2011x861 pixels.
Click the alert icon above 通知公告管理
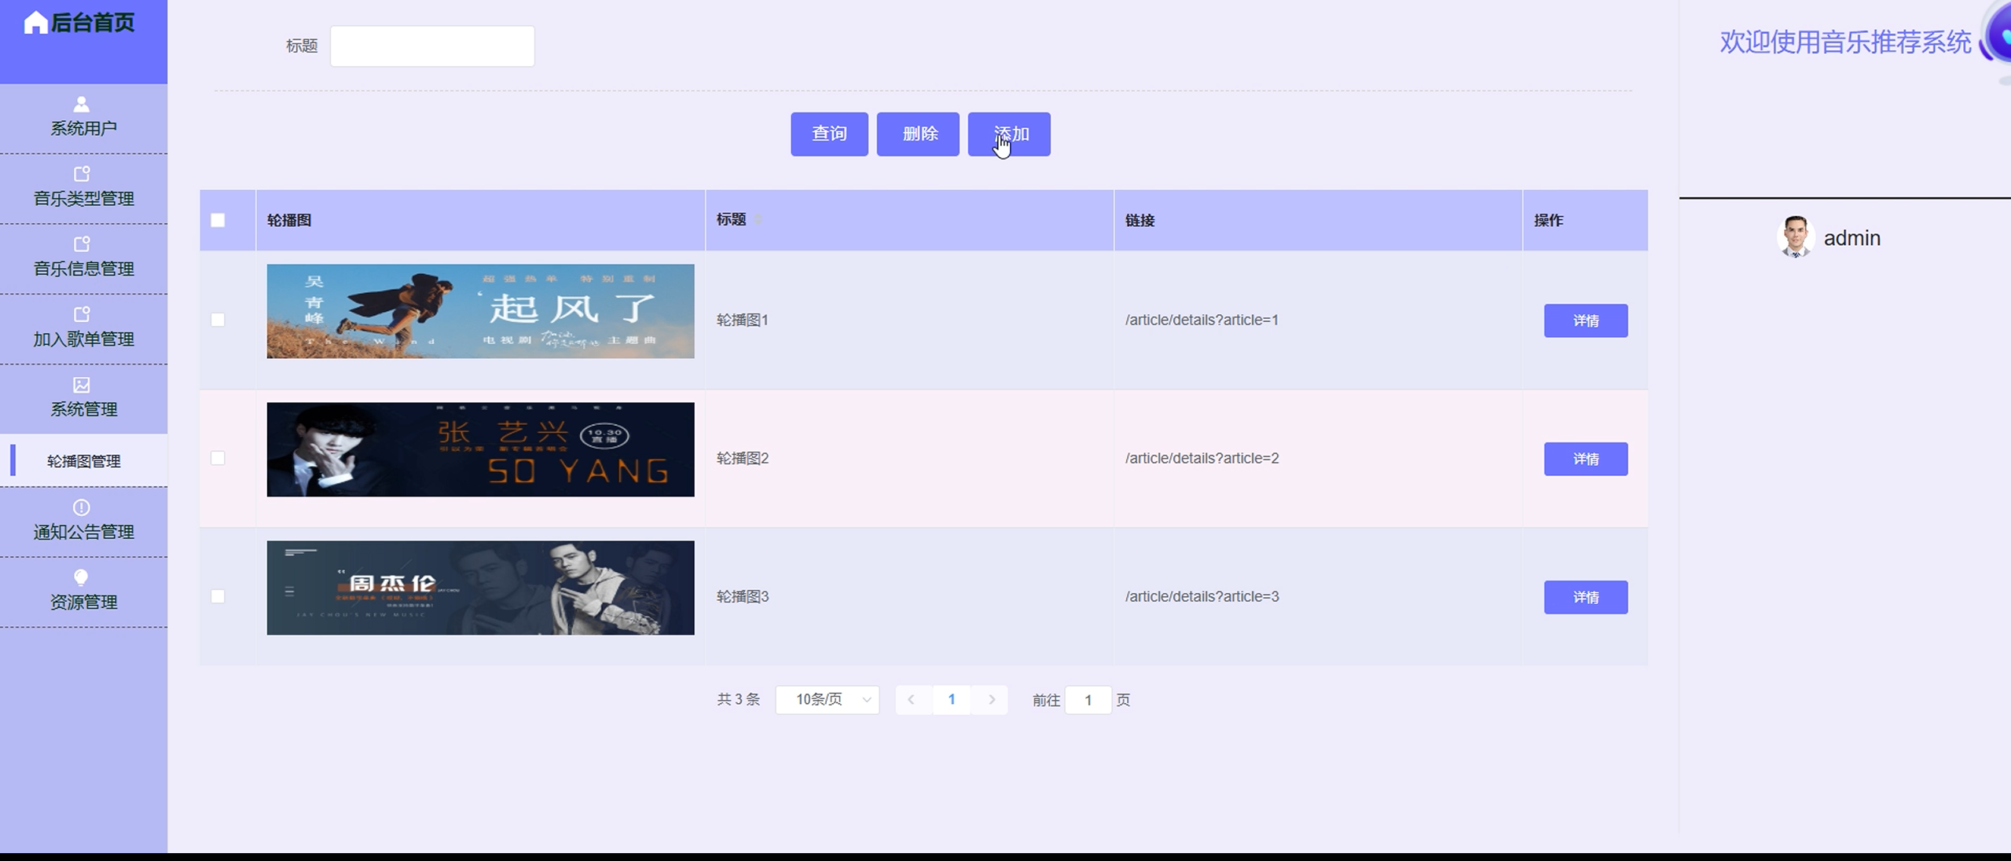click(x=81, y=507)
